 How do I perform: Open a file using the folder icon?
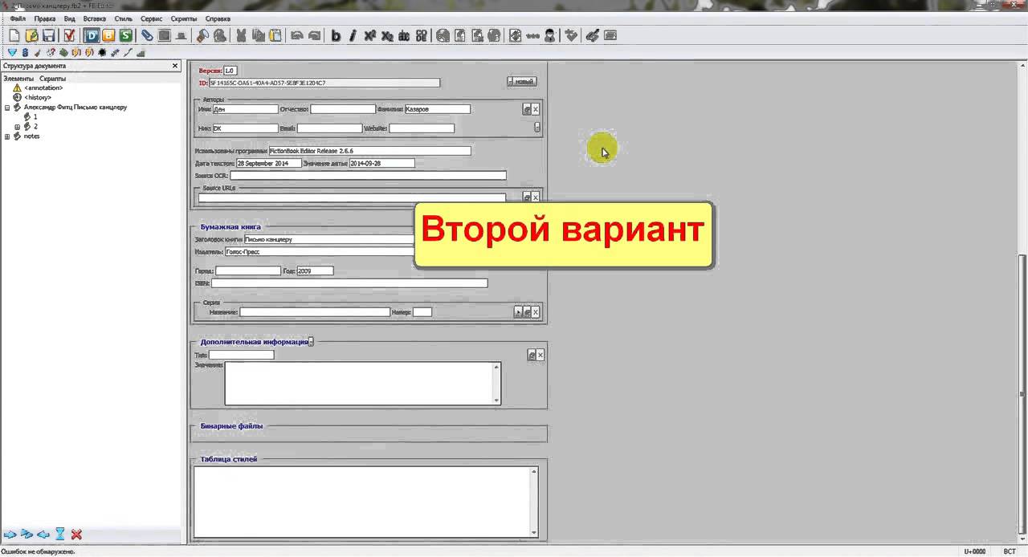click(x=31, y=35)
